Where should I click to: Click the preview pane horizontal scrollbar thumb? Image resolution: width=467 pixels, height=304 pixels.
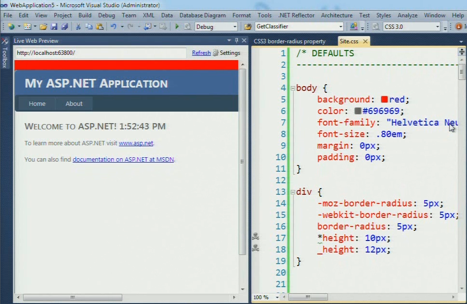[x=73, y=297]
